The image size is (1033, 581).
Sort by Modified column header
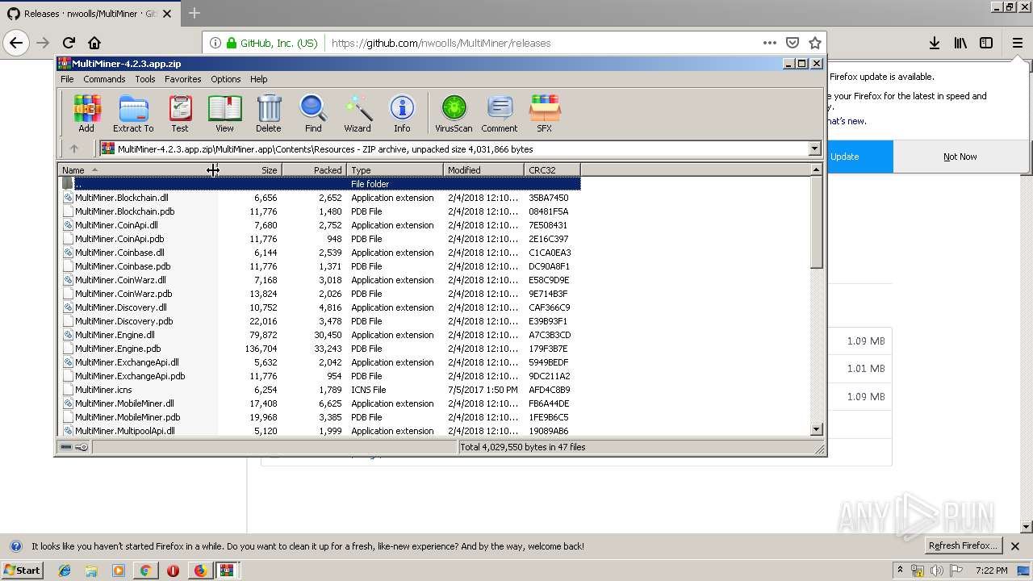tap(484, 169)
